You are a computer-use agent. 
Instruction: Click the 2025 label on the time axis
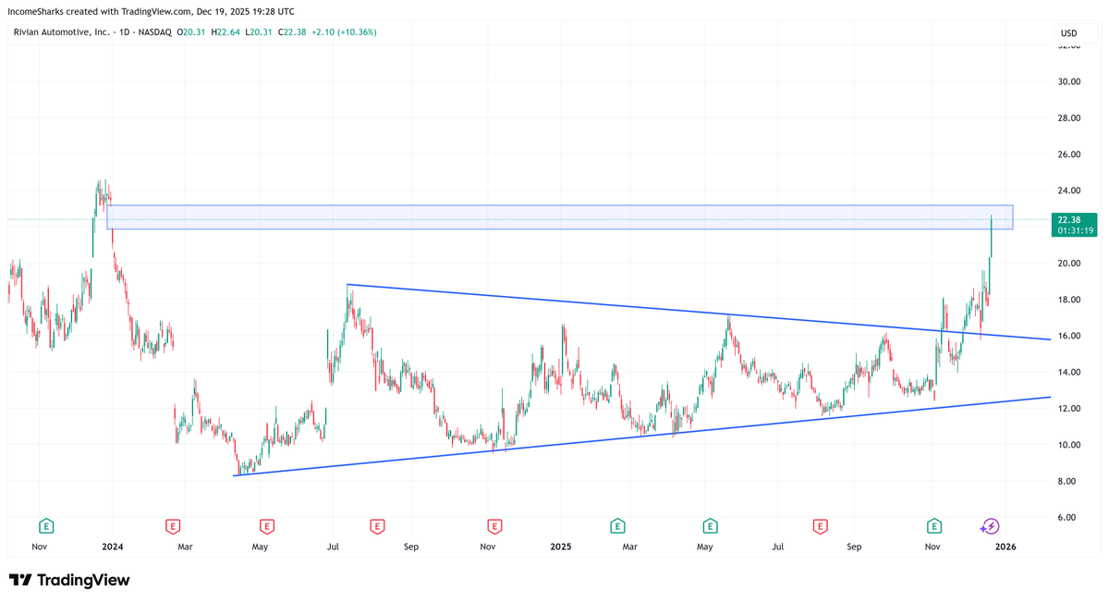point(561,547)
